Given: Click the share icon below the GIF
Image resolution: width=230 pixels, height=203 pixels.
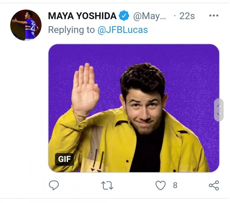Looking at the screenshot, I should coord(214,185).
